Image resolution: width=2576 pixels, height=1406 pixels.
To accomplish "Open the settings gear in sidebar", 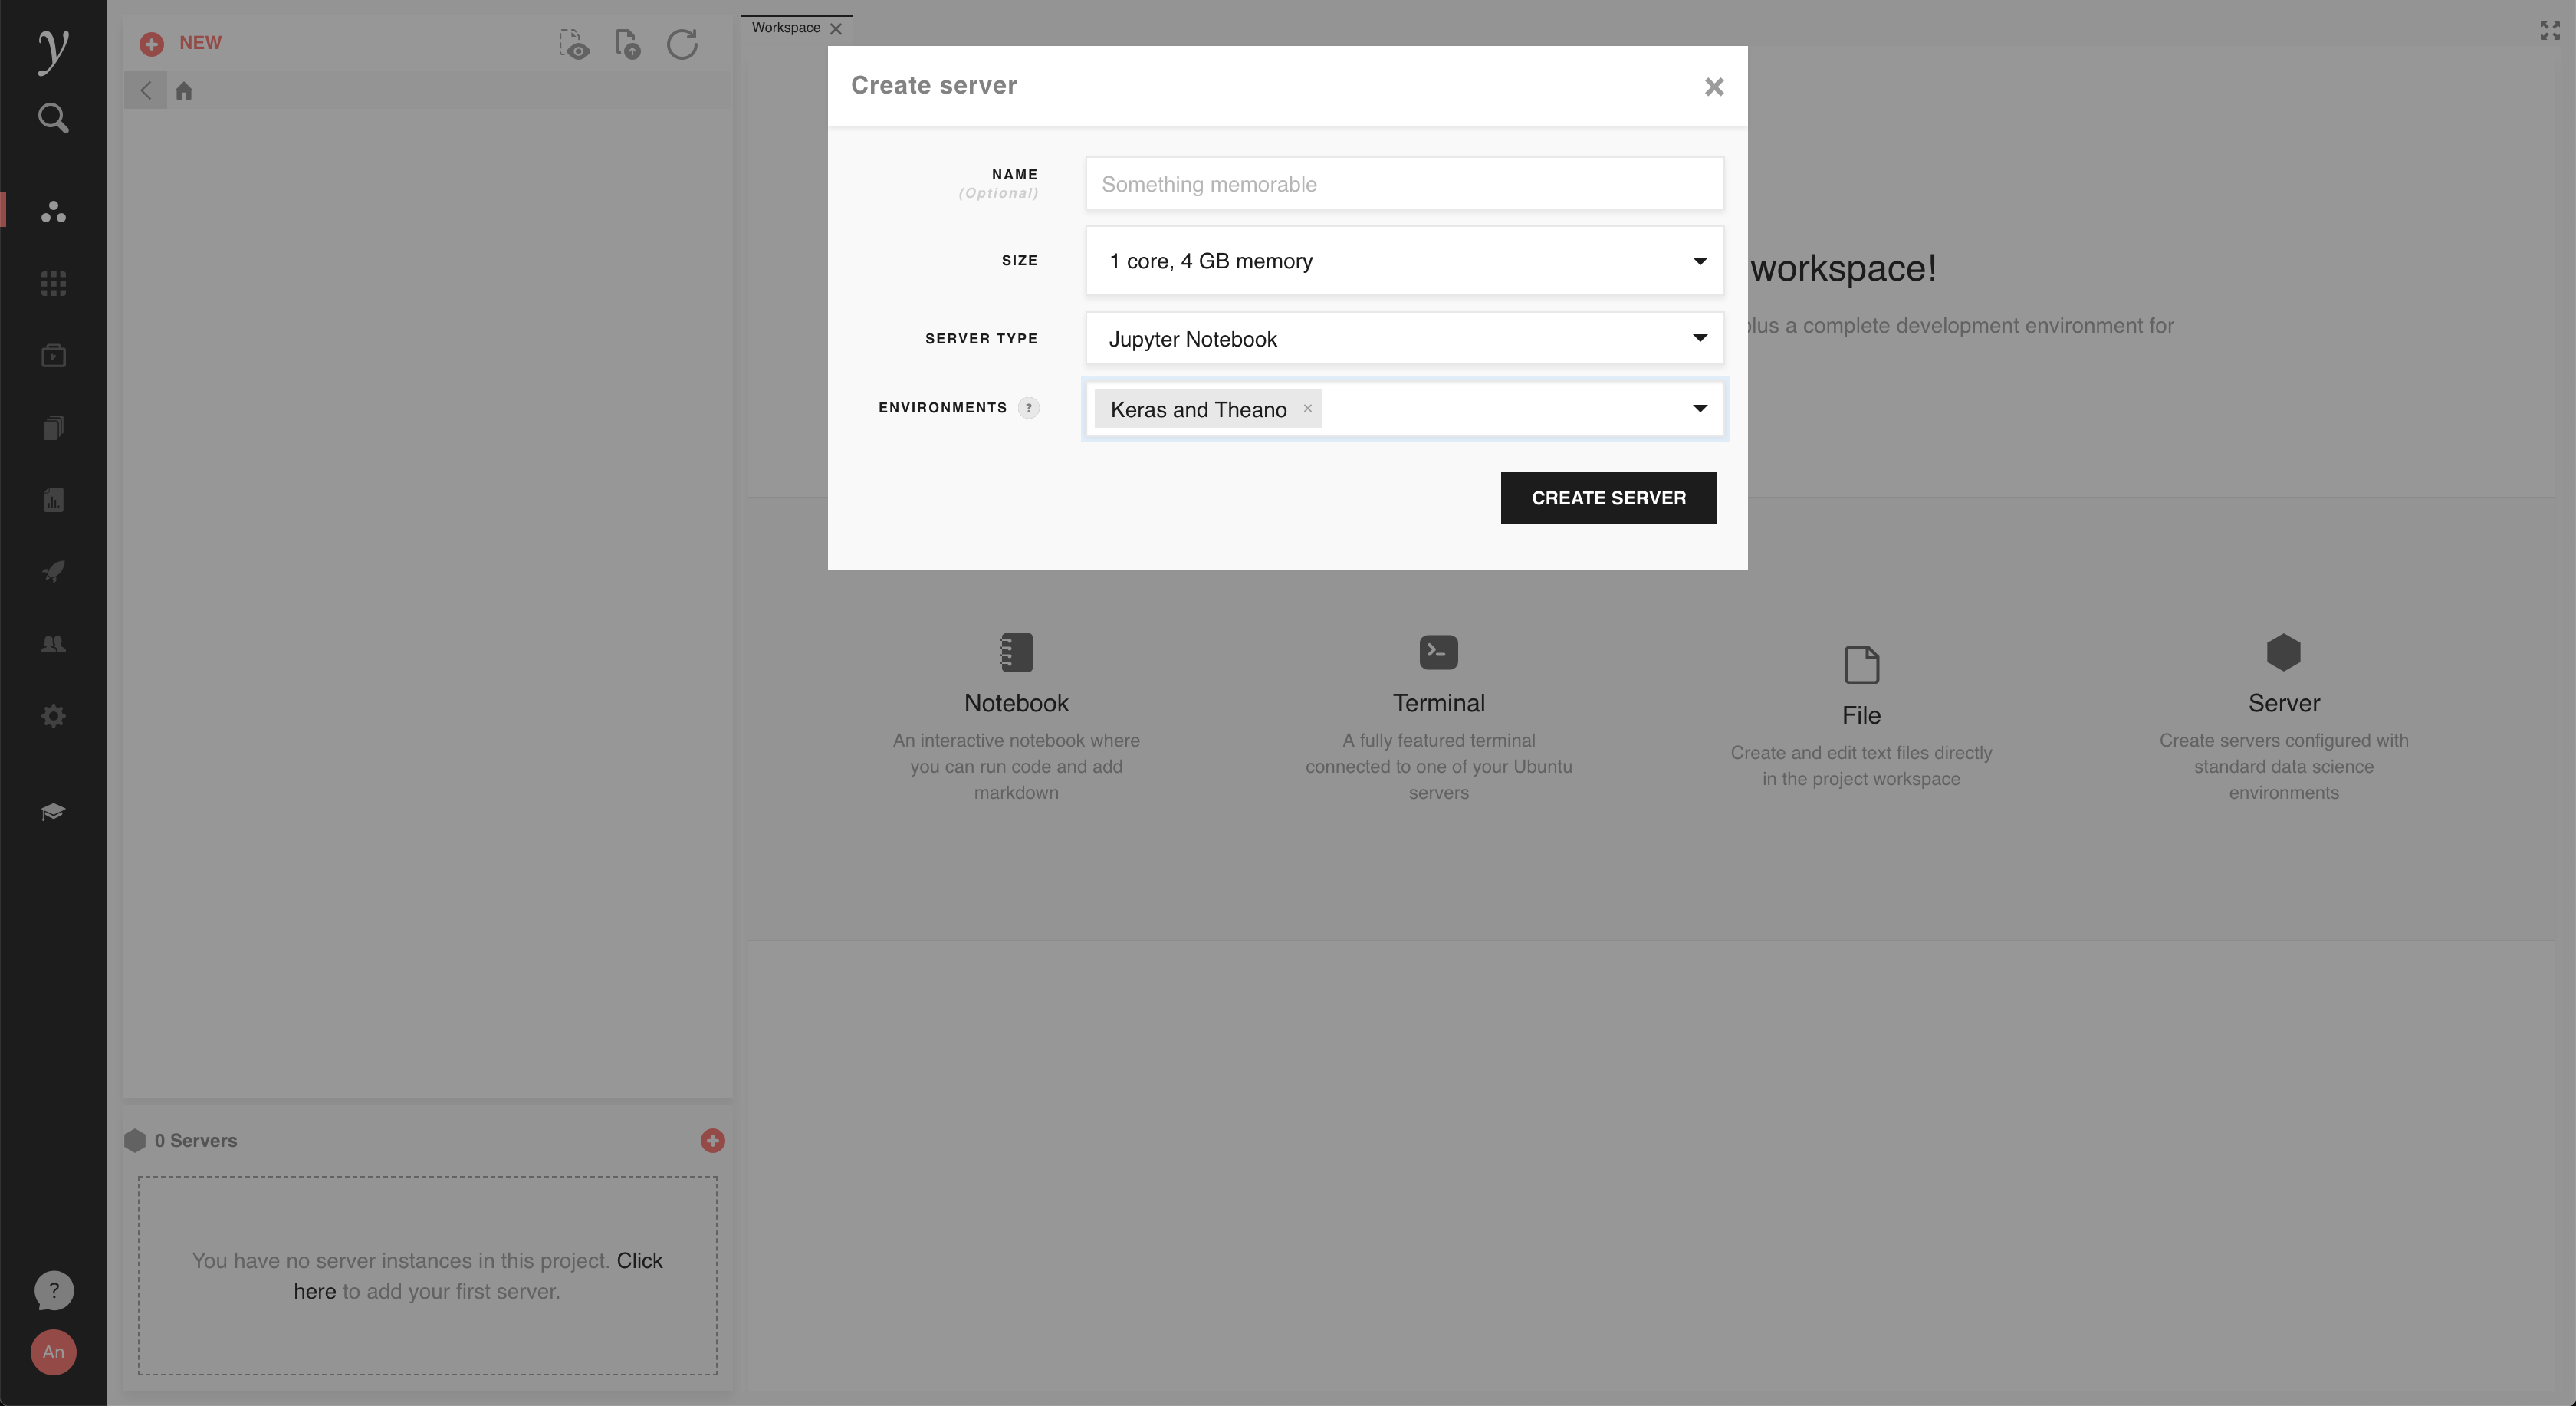I will coord(53,716).
